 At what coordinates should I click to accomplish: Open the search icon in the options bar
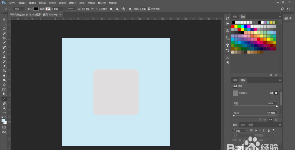(282, 9)
